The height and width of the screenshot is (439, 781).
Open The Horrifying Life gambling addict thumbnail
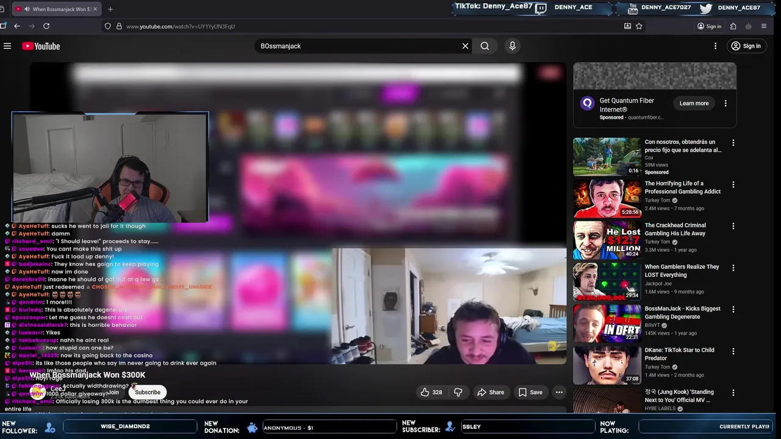click(606, 198)
